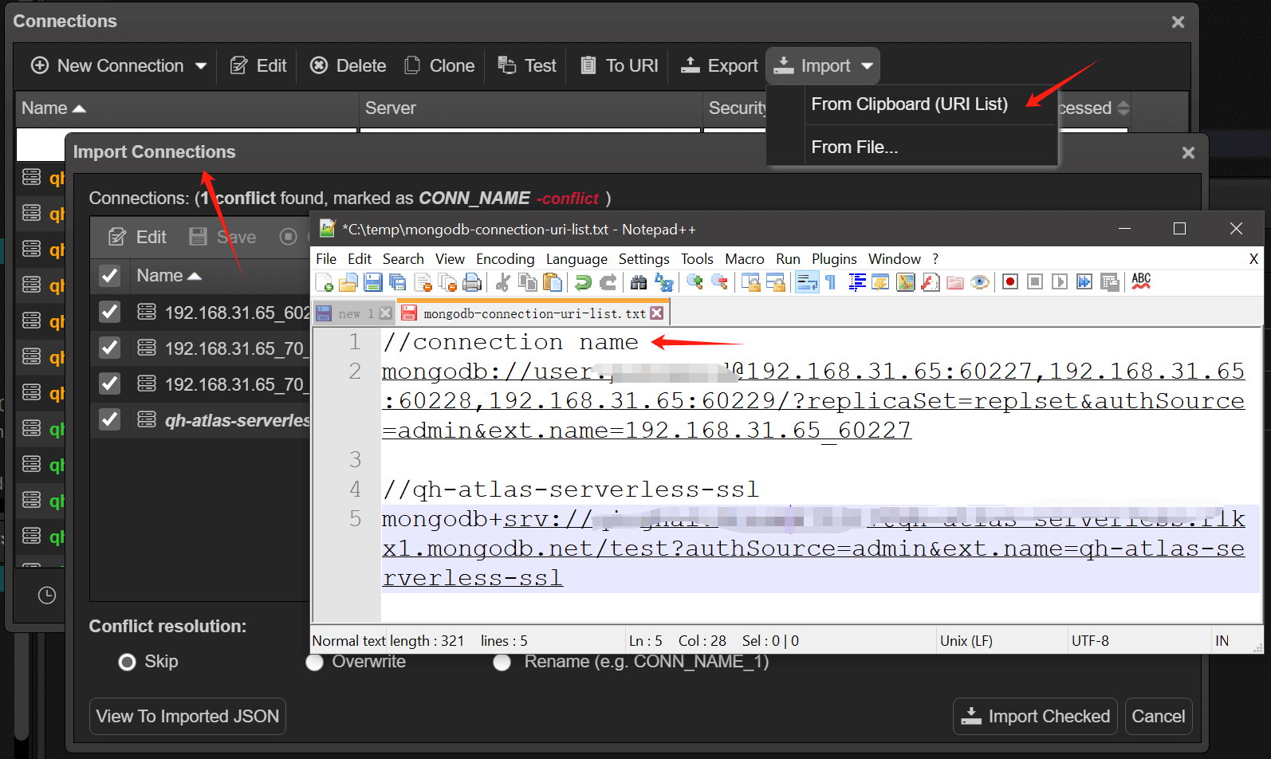Sort Import Connections list by Name

pos(169,276)
